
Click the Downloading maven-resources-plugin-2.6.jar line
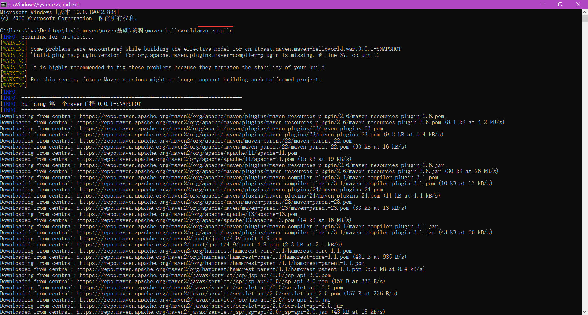[x=222, y=165]
